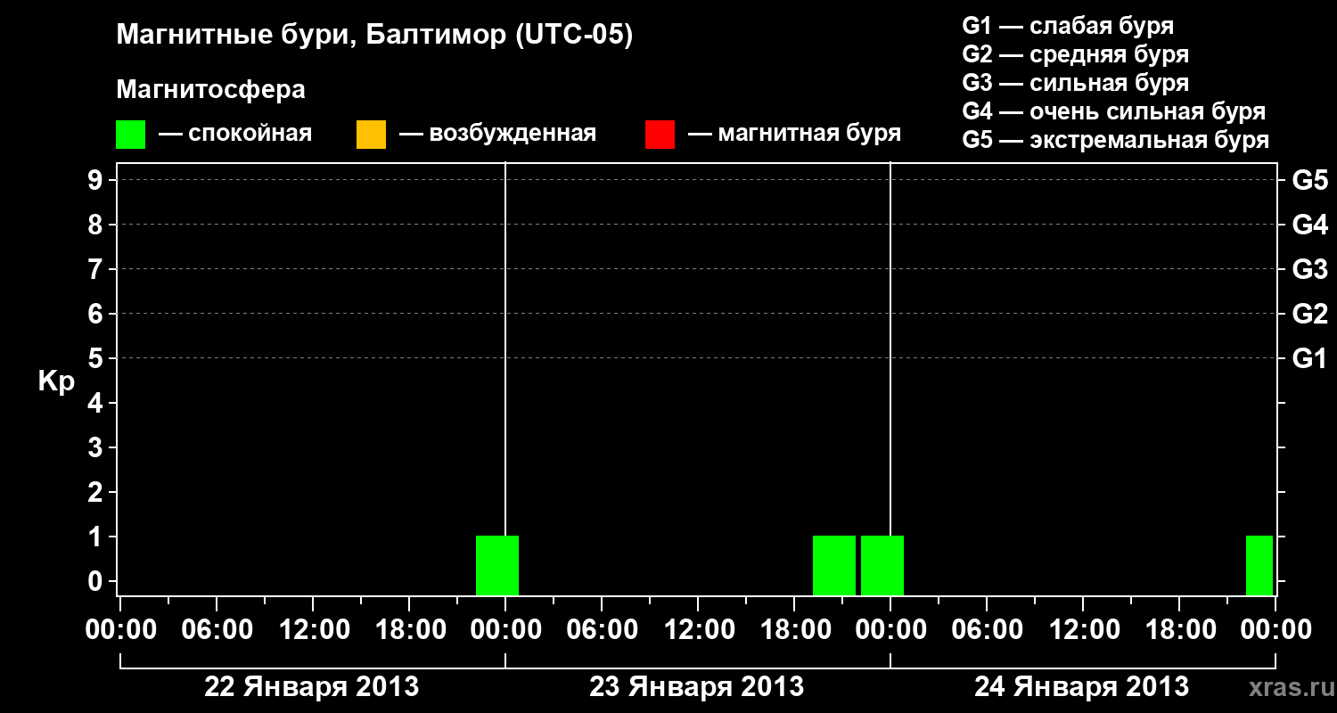
Task: Click 'G5 — экстремальная буря' legend line
Action: click(x=1116, y=141)
